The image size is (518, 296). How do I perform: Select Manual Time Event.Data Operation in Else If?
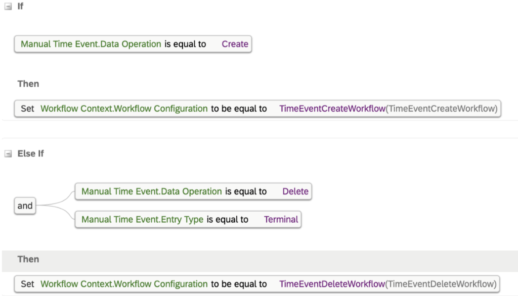coord(152,191)
